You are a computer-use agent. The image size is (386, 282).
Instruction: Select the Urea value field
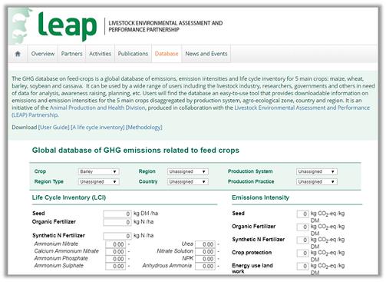coord(205,244)
